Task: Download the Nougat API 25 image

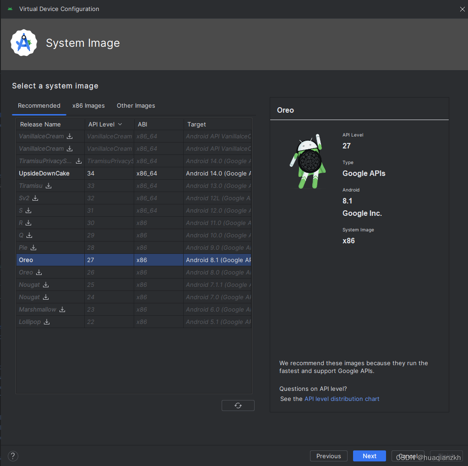Action: [x=46, y=285]
